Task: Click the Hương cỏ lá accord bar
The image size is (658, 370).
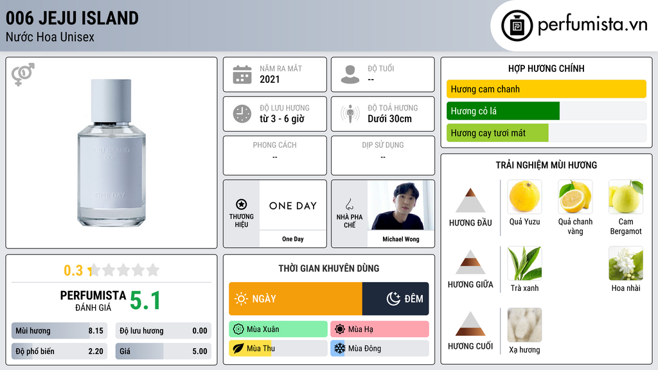Action: pos(546,110)
